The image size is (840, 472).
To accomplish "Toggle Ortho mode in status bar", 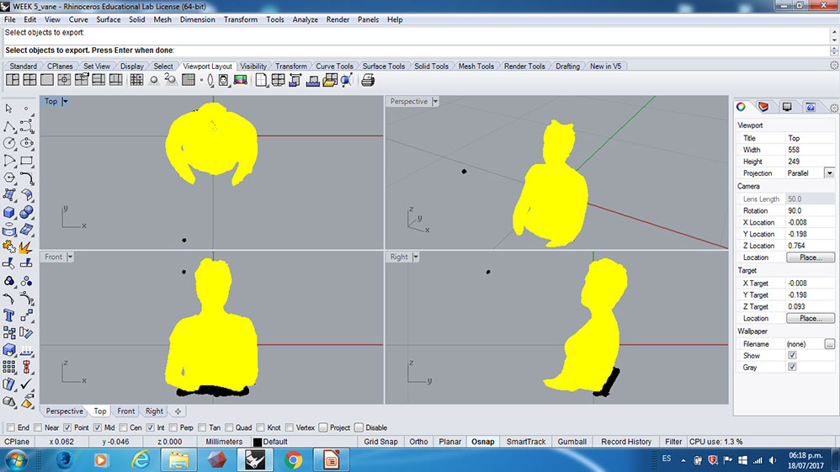I will [x=418, y=442].
